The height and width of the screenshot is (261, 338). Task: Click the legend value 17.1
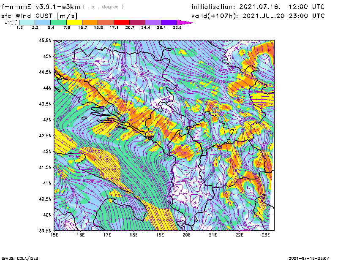click(114, 27)
